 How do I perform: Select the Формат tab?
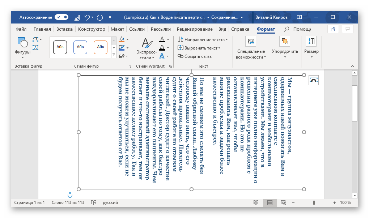pyautogui.click(x=266, y=29)
